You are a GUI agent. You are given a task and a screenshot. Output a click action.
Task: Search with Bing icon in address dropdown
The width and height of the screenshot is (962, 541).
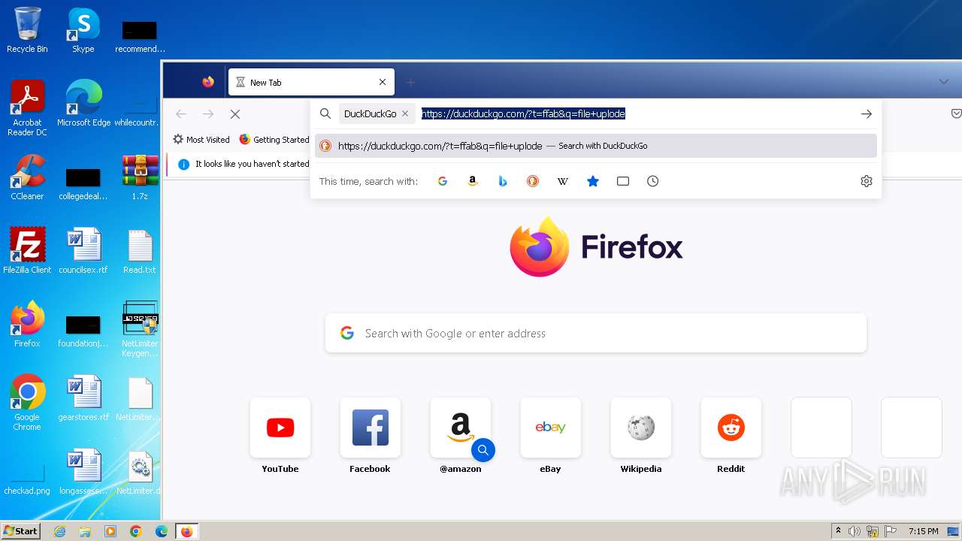pyautogui.click(x=503, y=181)
